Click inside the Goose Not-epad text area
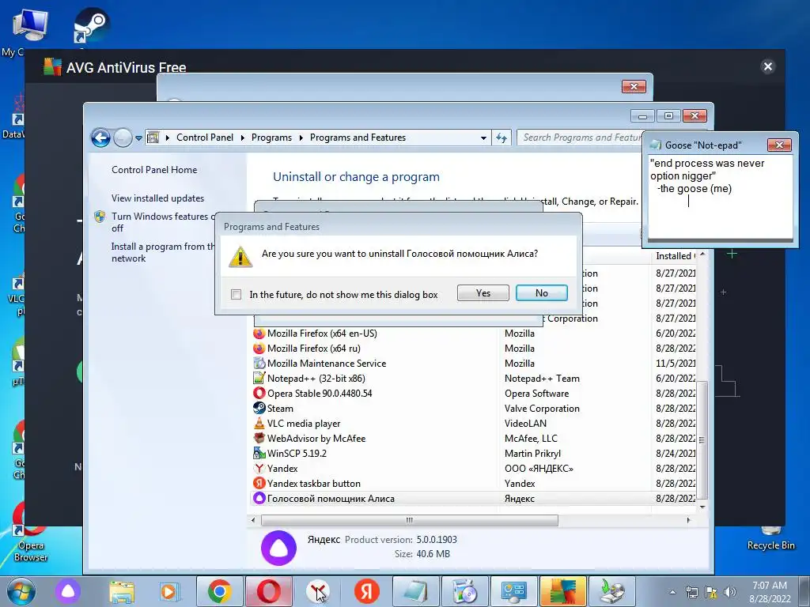Viewport: 810px width, 607px height. point(720,197)
